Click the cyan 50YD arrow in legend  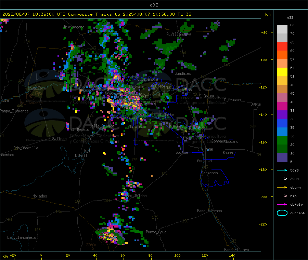click(282, 170)
